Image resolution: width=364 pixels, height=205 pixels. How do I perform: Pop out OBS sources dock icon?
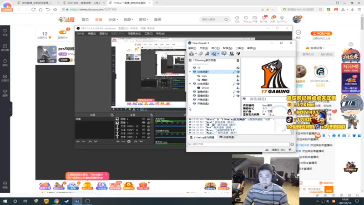coord(152,115)
